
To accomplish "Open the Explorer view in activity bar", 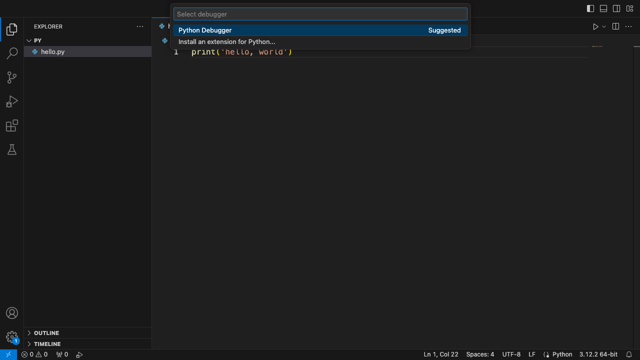I will click(12, 29).
